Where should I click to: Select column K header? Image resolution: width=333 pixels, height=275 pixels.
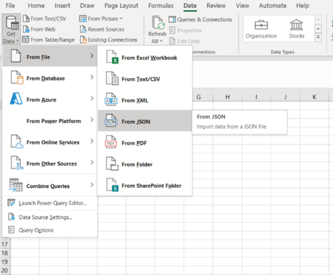click(x=314, y=97)
